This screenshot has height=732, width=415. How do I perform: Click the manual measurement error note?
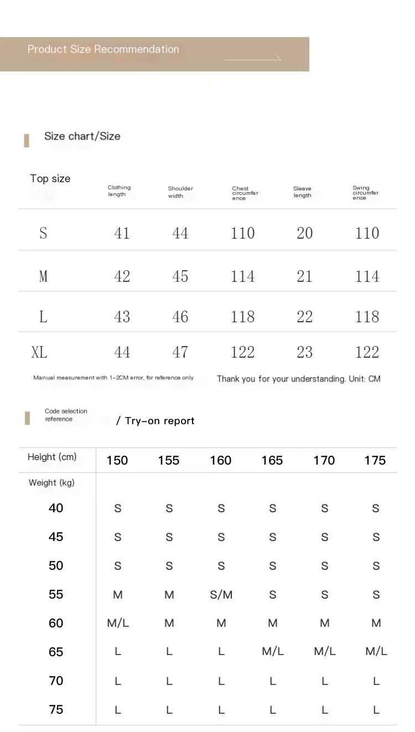[113, 378]
